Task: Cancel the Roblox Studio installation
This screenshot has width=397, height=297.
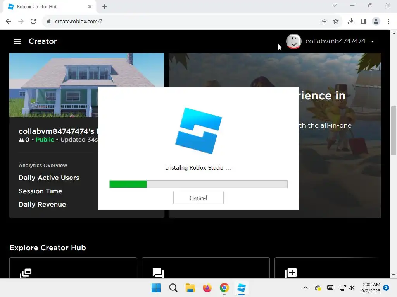Action: [x=198, y=198]
